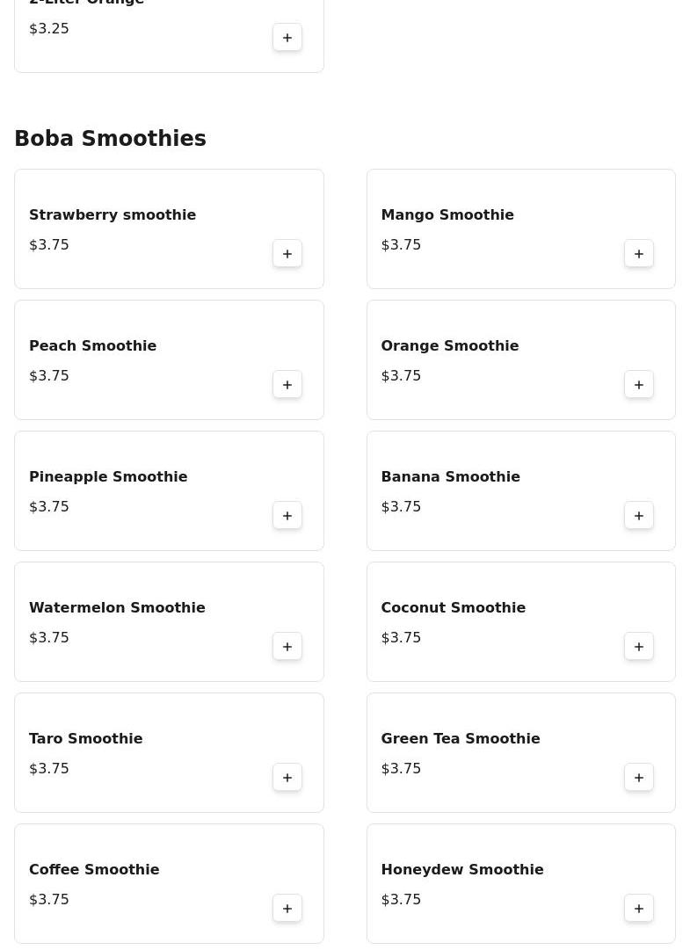The width and height of the screenshot is (690, 950).
Task: Click plus icon on Coffee Smoothie
Action: pos(287,909)
